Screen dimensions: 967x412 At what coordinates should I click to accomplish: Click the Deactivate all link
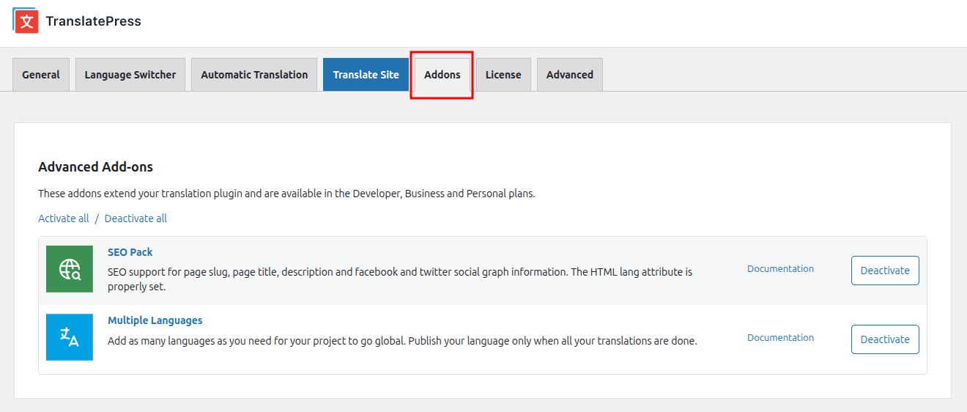136,218
